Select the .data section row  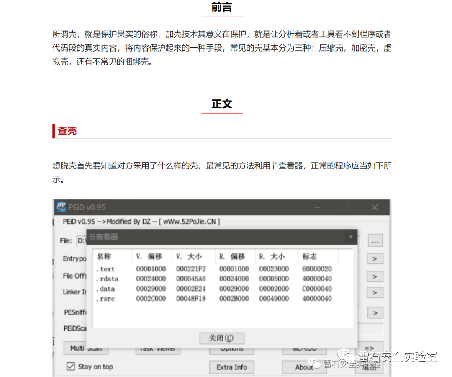click(x=223, y=289)
